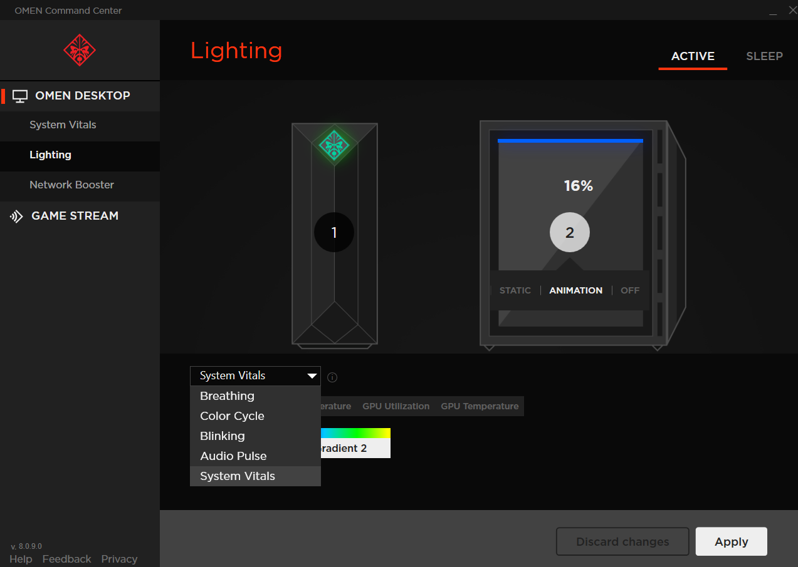Close the OMEN Command Center window

coord(792,10)
